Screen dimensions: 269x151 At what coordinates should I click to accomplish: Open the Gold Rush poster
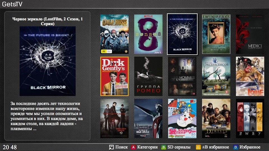coord(114,34)
